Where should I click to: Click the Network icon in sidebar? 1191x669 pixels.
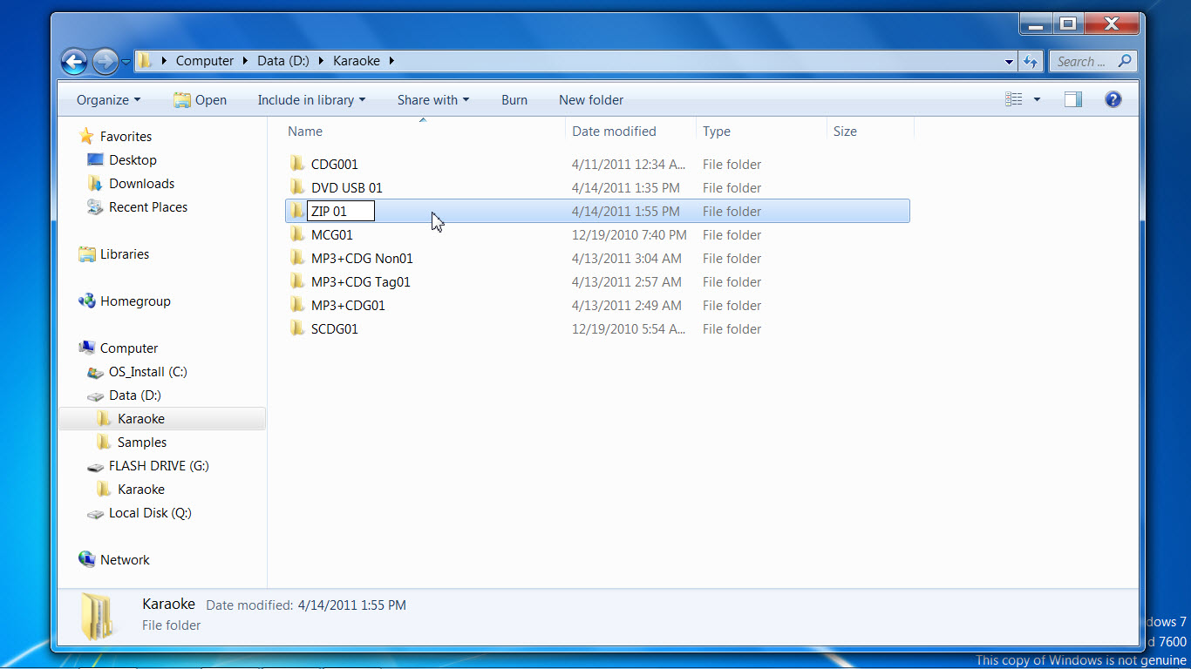[86, 559]
